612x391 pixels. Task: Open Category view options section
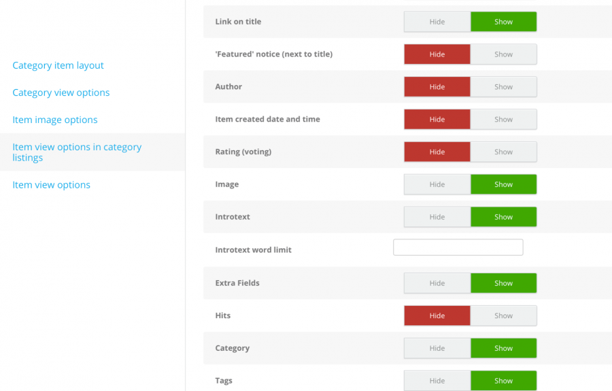pyautogui.click(x=61, y=92)
